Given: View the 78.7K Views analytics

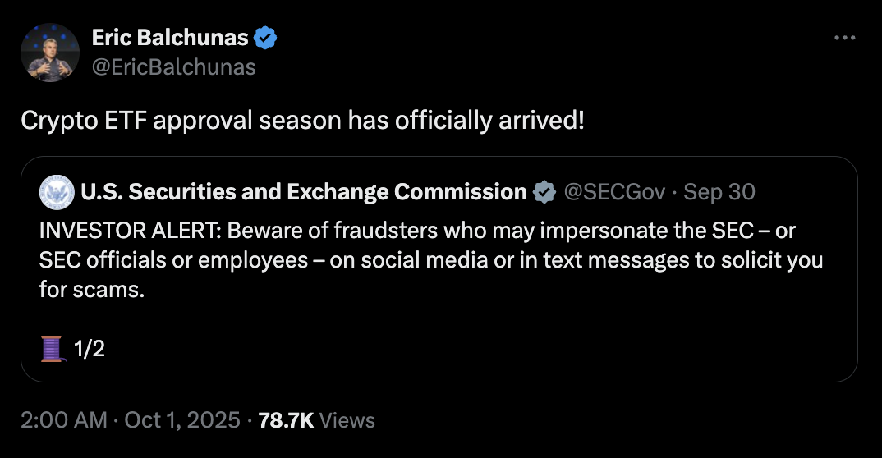Looking at the screenshot, I should coord(316,421).
